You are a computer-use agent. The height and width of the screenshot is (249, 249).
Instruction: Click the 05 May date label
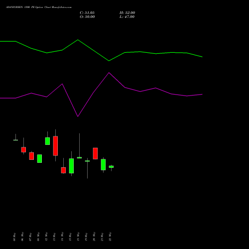14,237
